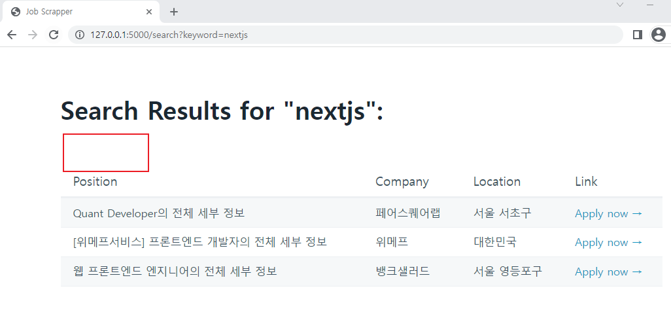
Task: Open the user profile avatar menu
Action: [x=658, y=35]
